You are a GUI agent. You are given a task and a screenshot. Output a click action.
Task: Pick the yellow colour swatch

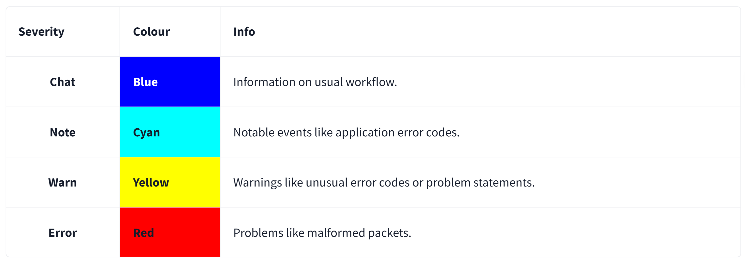tap(170, 182)
